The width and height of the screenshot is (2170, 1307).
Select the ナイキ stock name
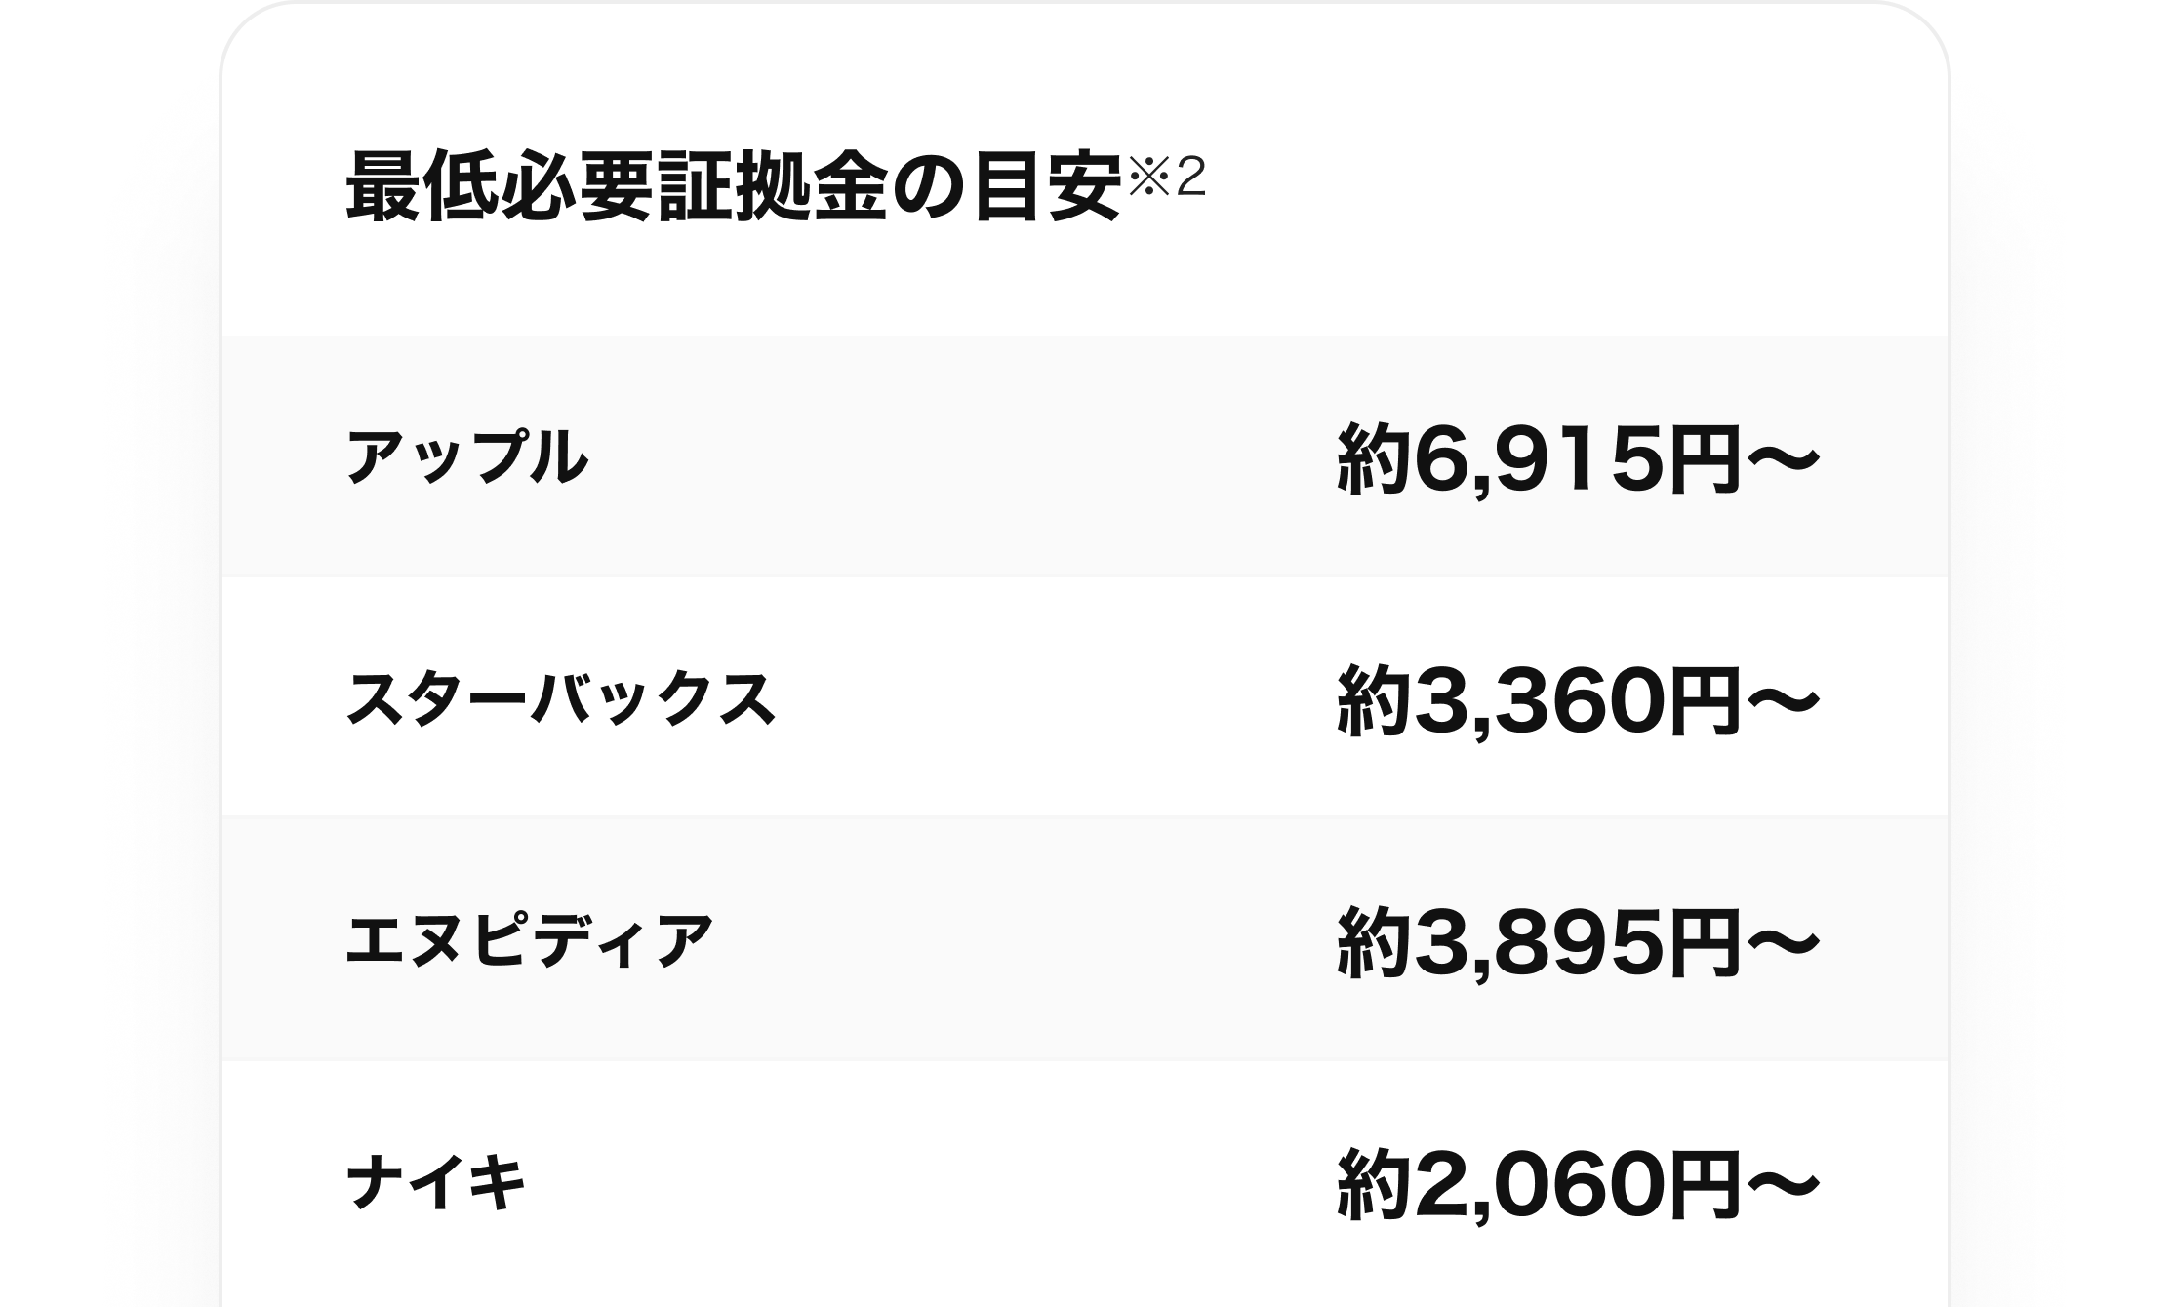click(436, 1182)
